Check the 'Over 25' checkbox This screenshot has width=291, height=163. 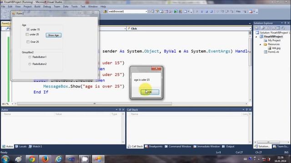point(28,42)
